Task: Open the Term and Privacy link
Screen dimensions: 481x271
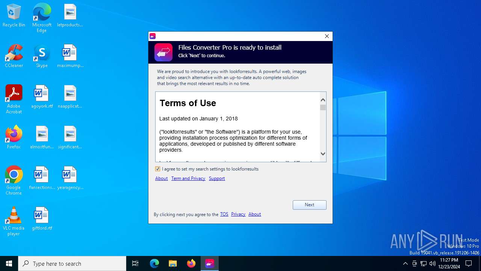Action: 188,178
